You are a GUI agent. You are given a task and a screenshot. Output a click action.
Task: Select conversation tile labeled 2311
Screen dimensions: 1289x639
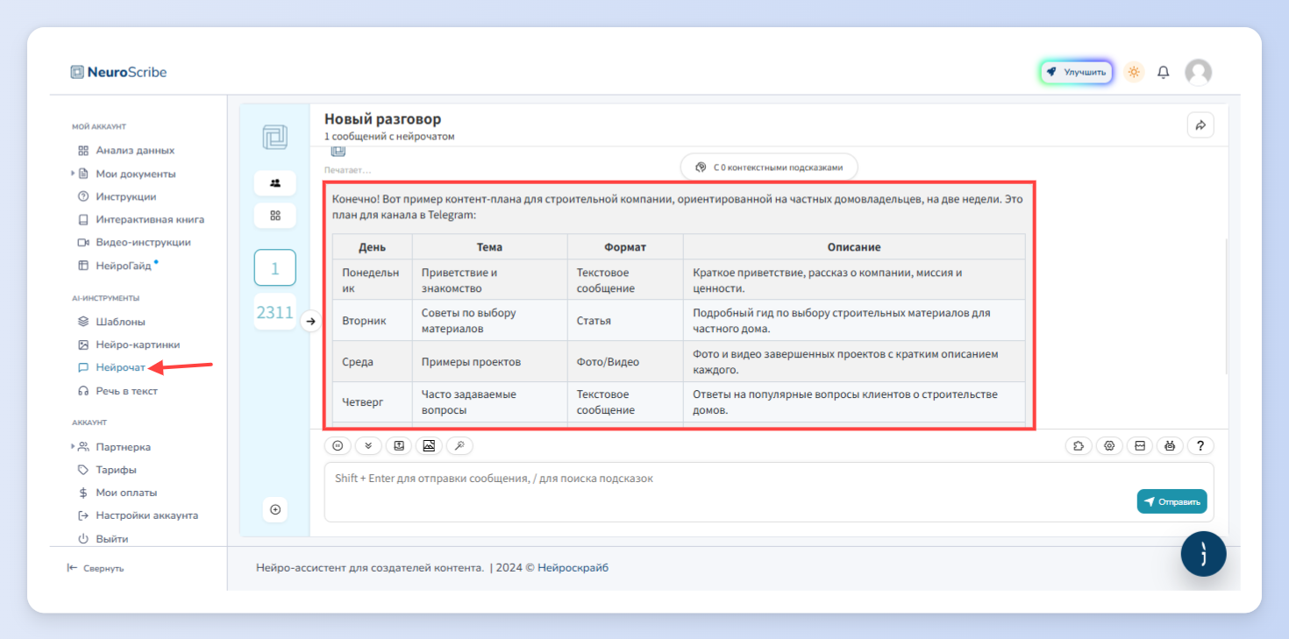click(275, 312)
